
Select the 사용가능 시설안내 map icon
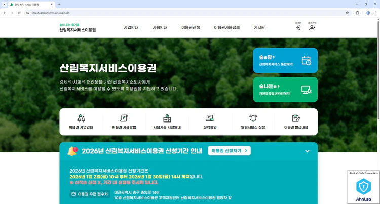167,118
